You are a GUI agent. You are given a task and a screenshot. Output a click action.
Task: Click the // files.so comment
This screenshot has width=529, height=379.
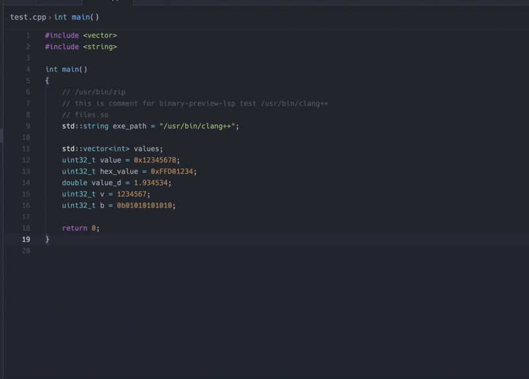(85, 115)
